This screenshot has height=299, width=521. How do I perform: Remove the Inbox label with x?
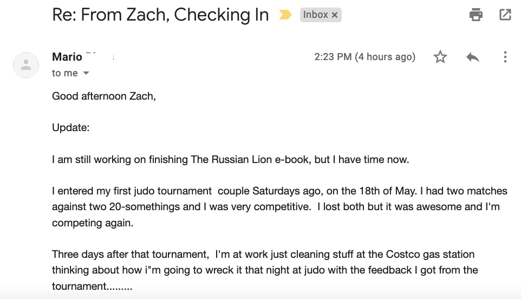pyautogui.click(x=335, y=15)
